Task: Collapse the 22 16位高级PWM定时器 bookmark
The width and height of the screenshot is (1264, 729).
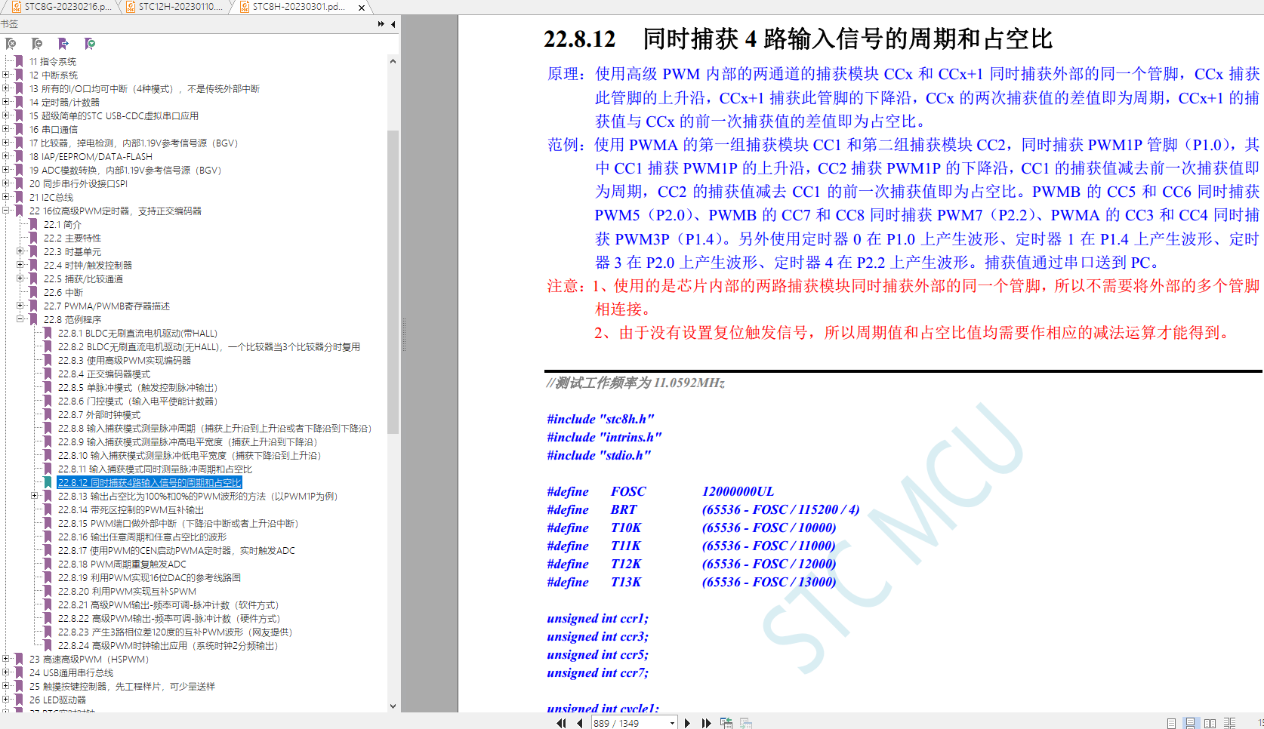Action: pos(6,211)
